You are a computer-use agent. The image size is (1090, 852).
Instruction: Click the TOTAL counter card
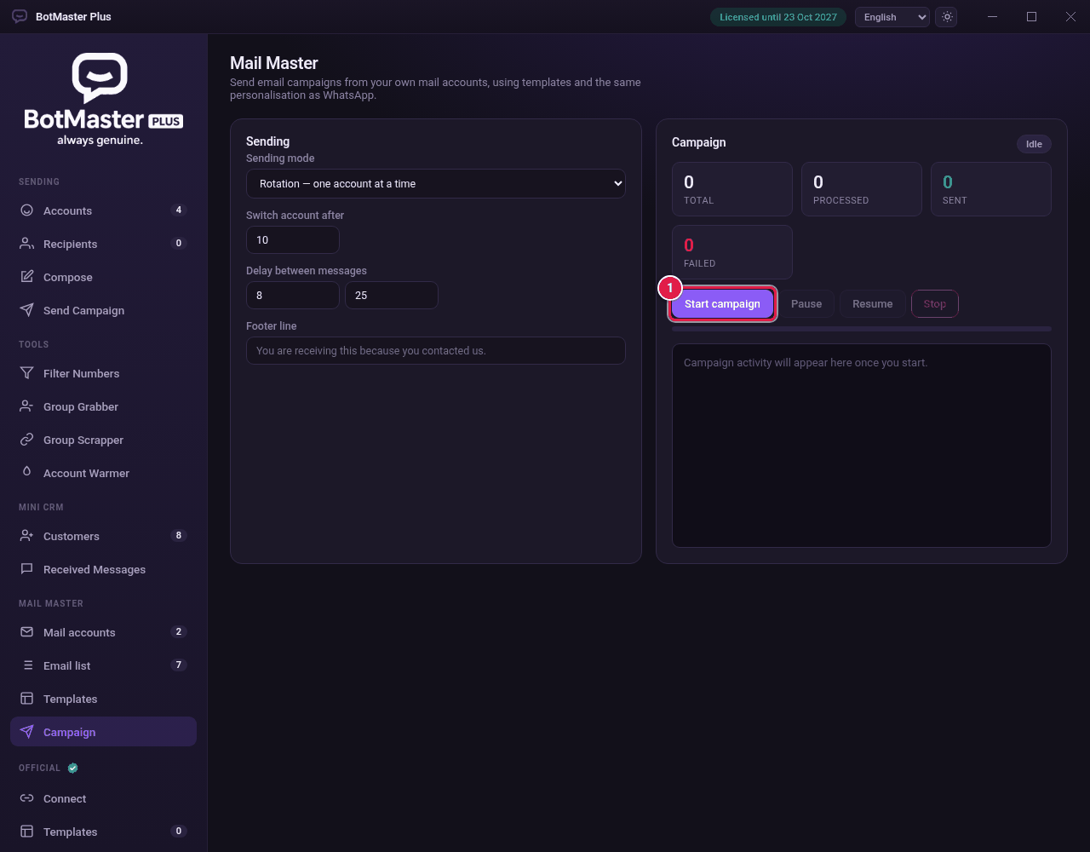[732, 189]
